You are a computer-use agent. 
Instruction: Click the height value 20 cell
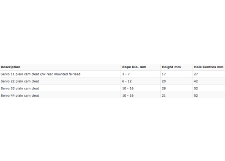164,81
